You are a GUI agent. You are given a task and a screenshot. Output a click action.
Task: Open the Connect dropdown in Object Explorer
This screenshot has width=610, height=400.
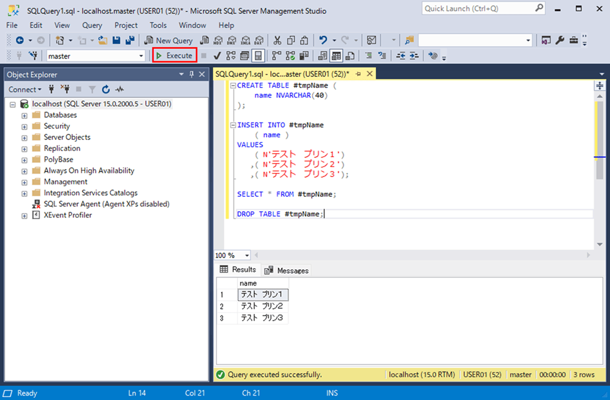[25, 90]
